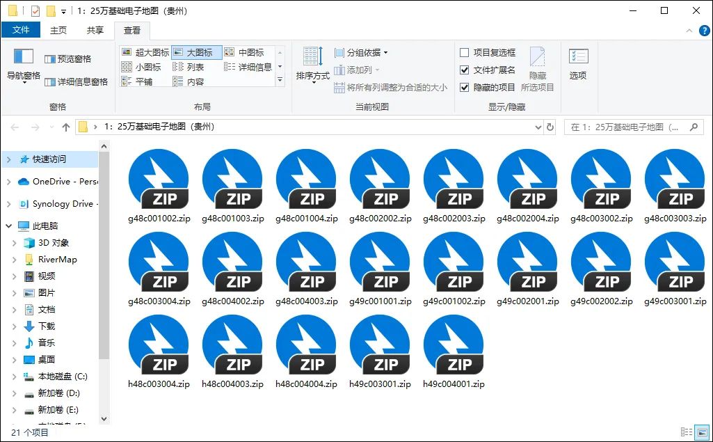The height and width of the screenshot is (442, 713).
Task: Open recent locations dropdown arrow
Action: [51, 127]
